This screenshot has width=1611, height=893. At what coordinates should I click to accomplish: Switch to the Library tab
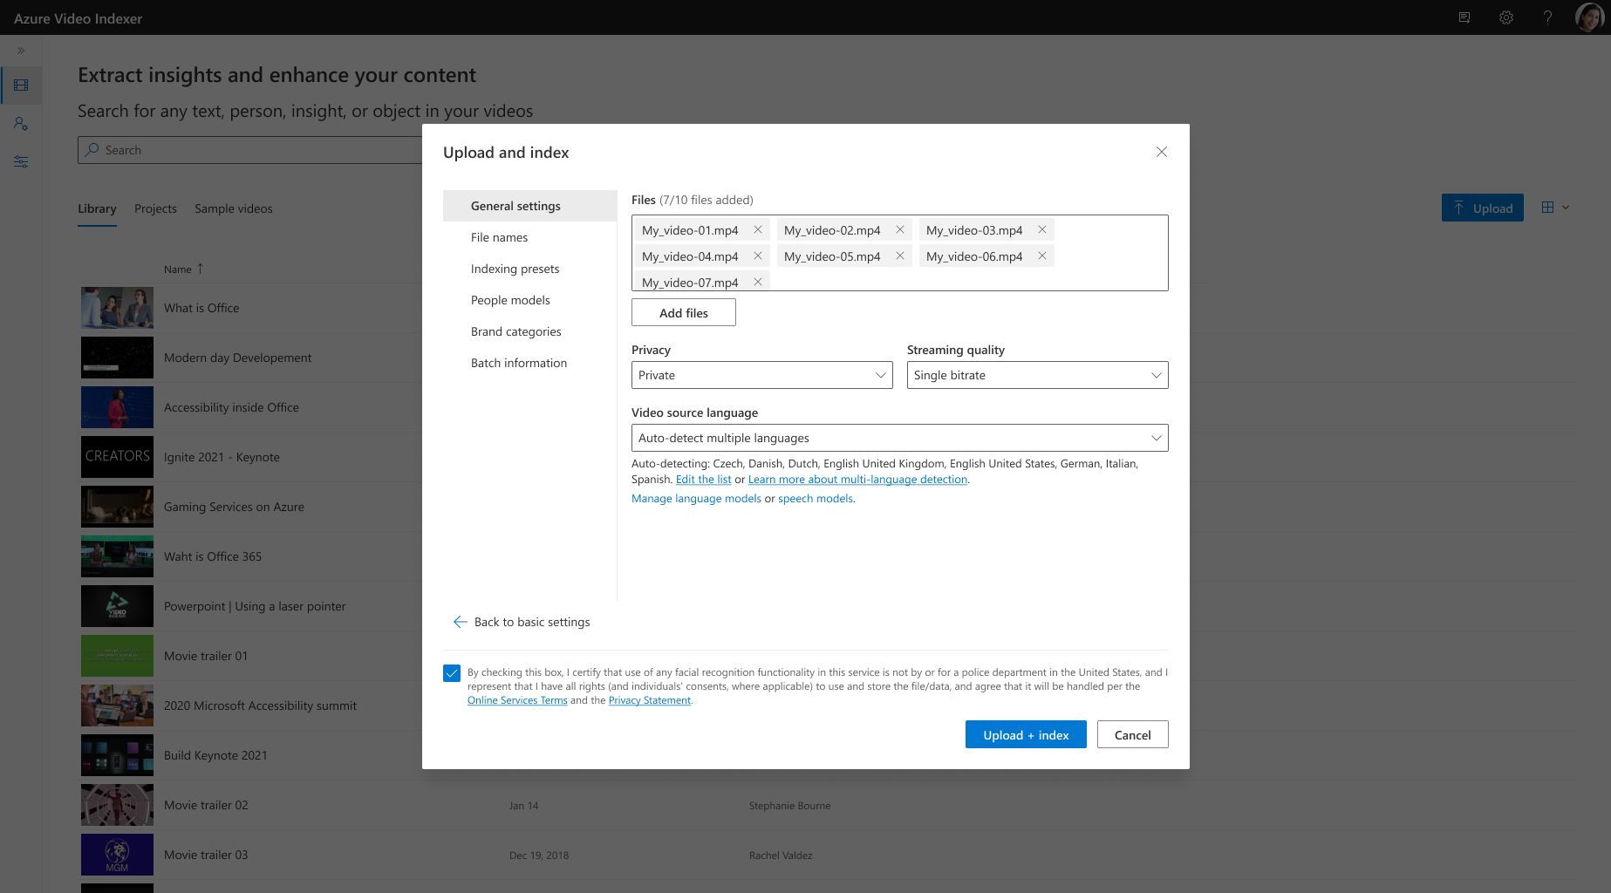point(97,208)
